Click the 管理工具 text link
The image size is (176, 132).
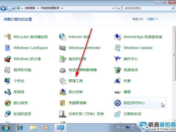(x=76, y=81)
